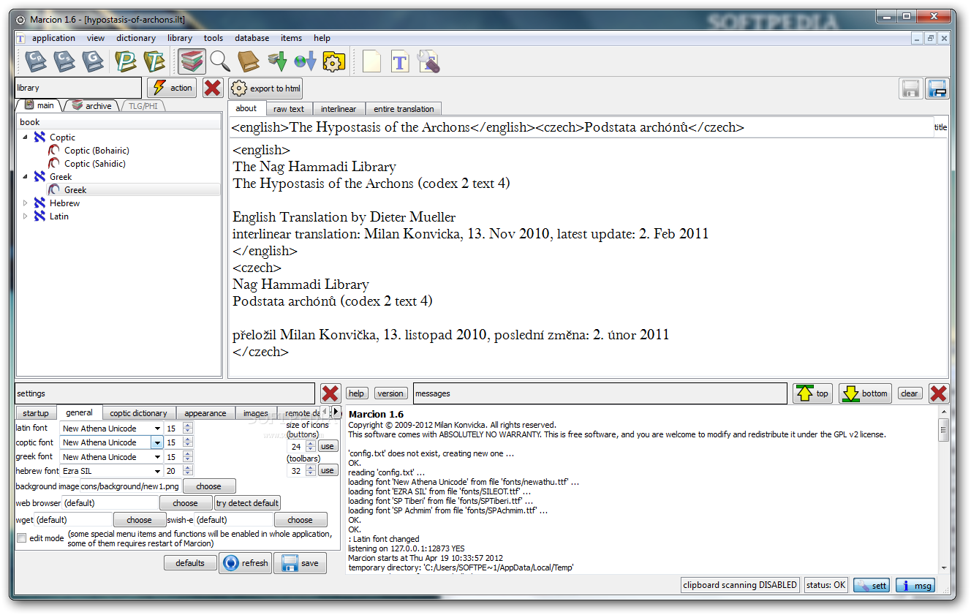
Task: Clear the messages log
Action: pyautogui.click(x=909, y=393)
